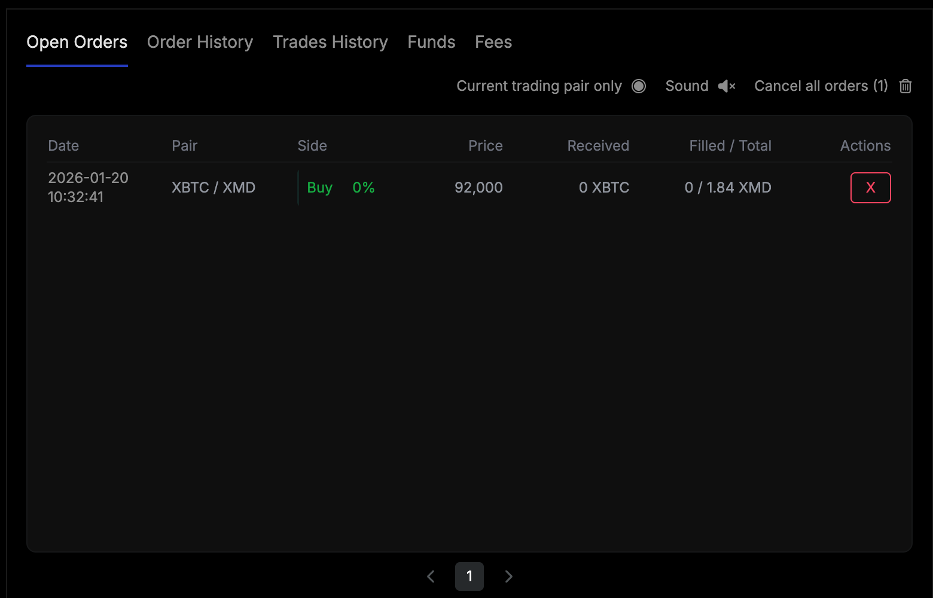The image size is (933, 598).
Task: Go to the next page arrow
Action: point(508,576)
